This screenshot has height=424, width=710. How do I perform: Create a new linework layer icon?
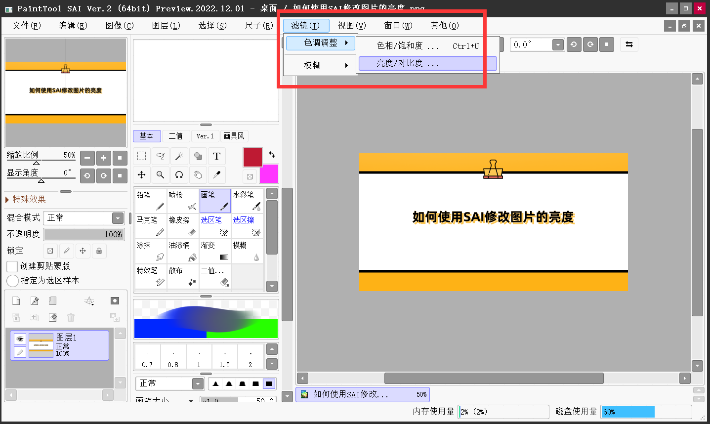click(x=35, y=301)
